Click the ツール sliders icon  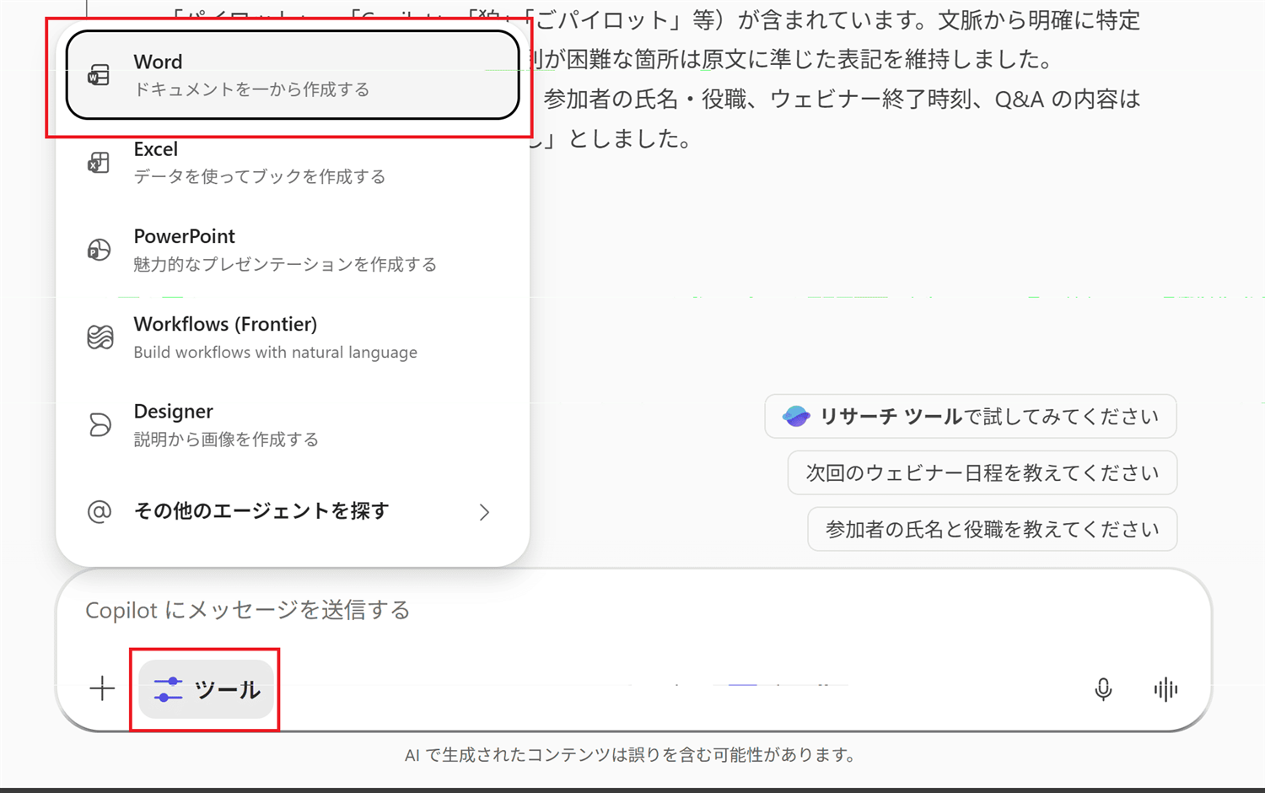click(168, 689)
